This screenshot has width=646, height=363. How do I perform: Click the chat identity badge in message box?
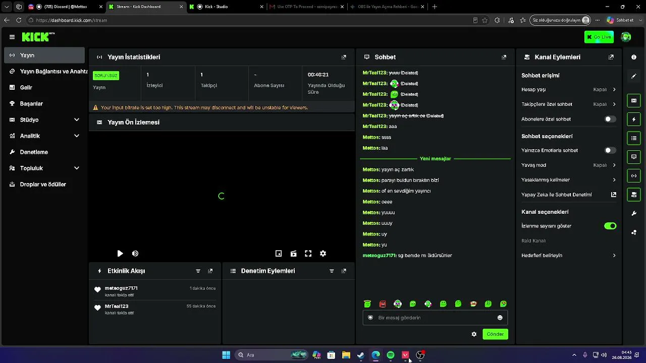coord(370,318)
